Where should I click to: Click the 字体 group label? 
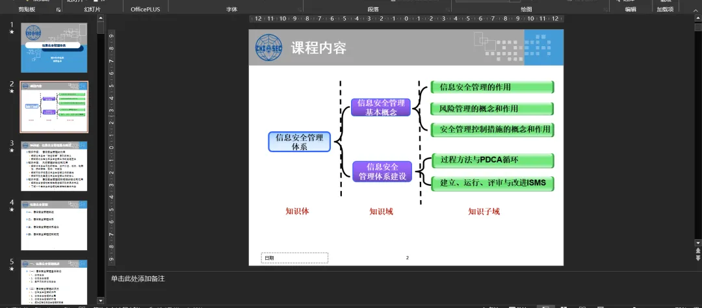click(232, 9)
